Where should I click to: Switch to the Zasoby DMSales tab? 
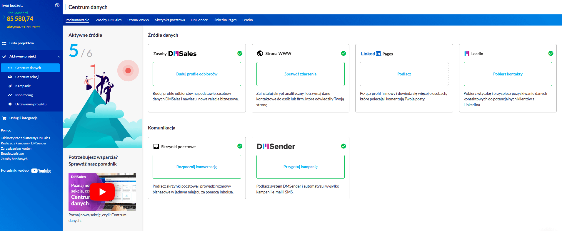coord(109,20)
